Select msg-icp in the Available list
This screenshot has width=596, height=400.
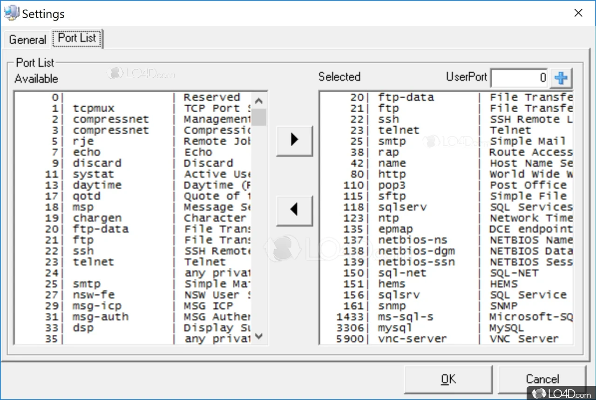point(133,306)
